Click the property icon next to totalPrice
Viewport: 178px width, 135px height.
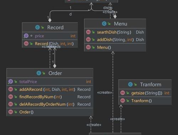click(11, 82)
